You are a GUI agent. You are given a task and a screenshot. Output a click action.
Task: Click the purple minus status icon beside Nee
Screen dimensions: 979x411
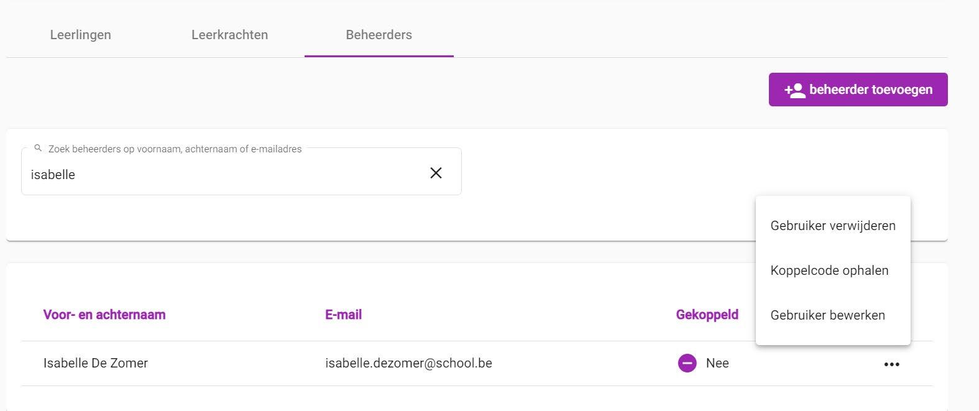point(687,363)
